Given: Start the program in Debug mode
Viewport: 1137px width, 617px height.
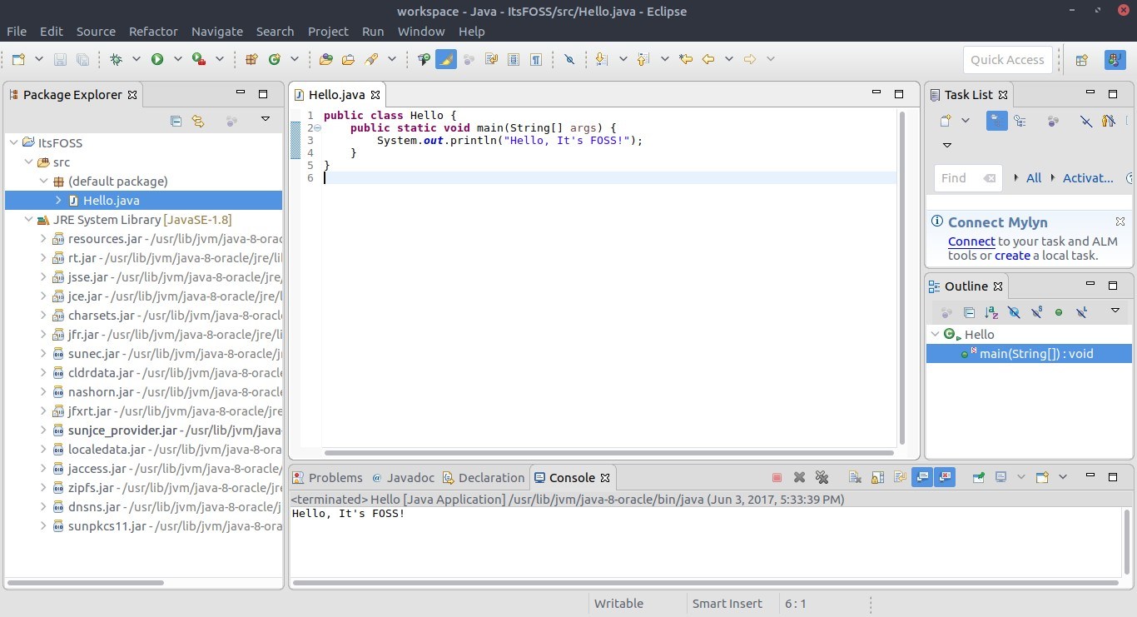Looking at the screenshot, I should click(x=116, y=58).
